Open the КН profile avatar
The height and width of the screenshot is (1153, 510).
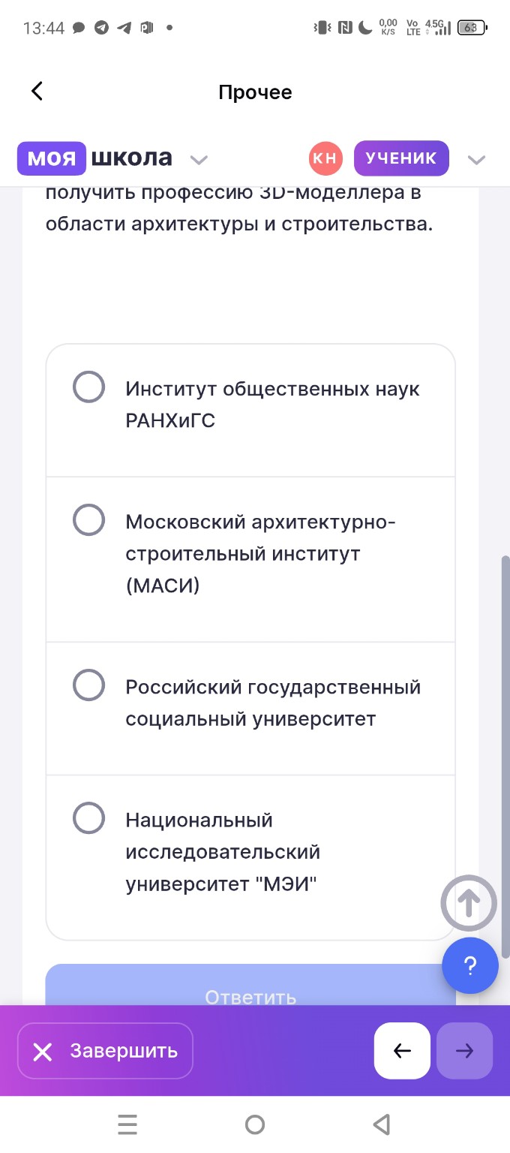tap(325, 158)
